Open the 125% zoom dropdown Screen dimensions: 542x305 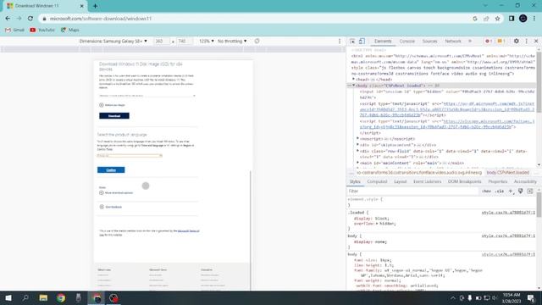(207, 41)
